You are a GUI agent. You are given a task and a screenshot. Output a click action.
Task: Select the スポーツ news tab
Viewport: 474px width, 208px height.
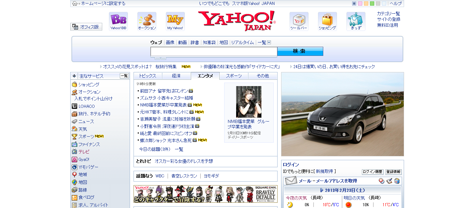(234, 76)
